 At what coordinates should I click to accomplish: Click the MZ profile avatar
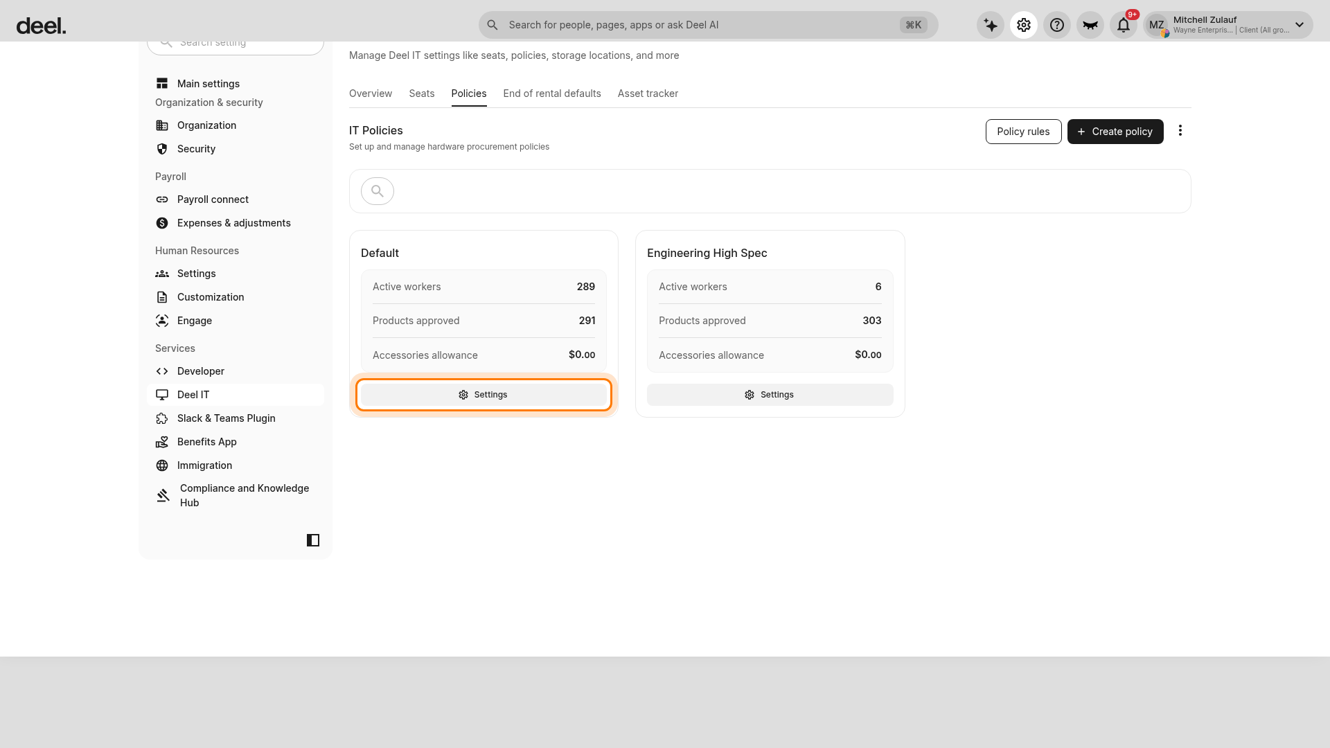pos(1157,25)
